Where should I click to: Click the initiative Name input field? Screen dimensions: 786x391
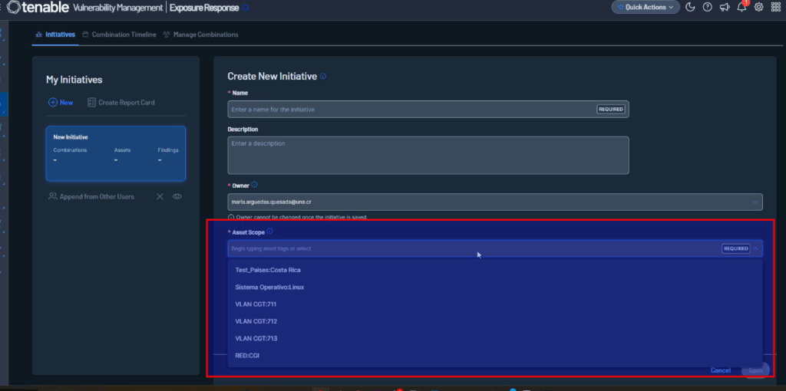[x=412, y=109]
